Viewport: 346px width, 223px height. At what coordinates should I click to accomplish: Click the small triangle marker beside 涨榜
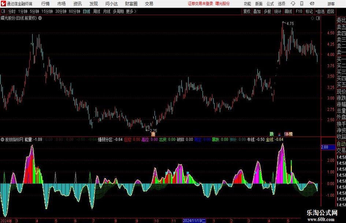pos(279,134)
